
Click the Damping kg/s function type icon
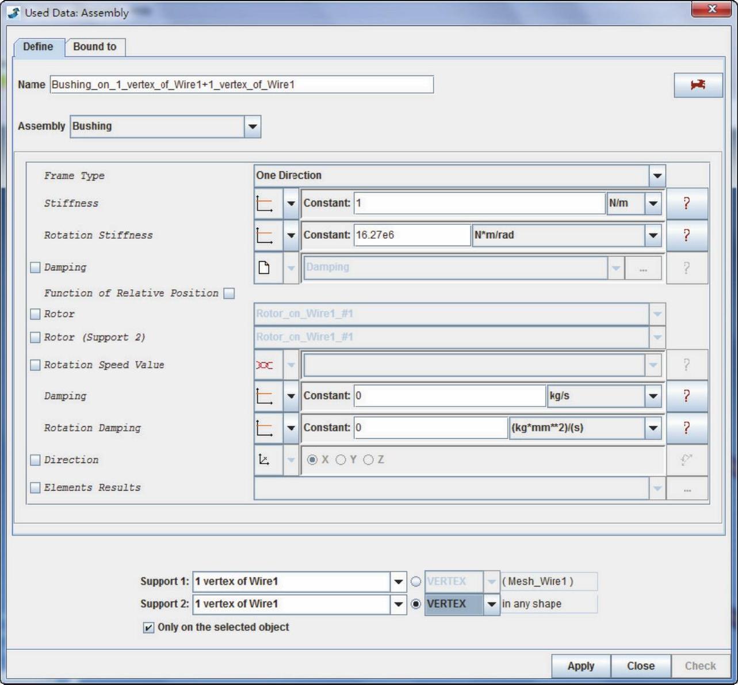pyautogui.click(x=265, y=396)
